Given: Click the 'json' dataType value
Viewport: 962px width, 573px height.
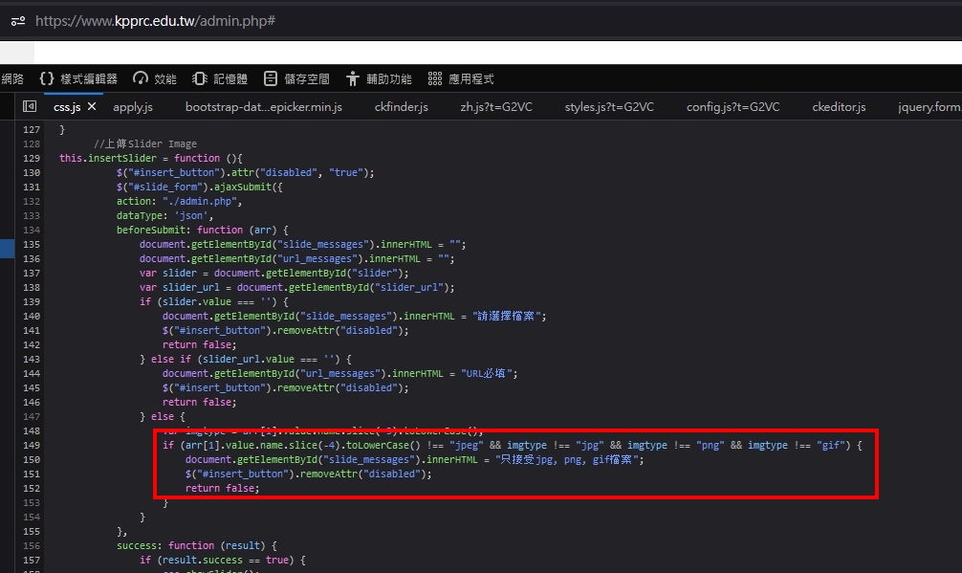Looking at the screenshot, I should 191,215.
